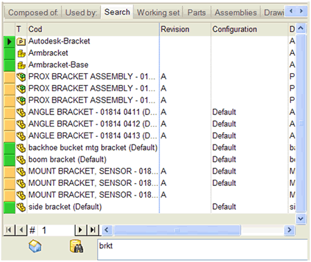This screenshot has width=311, height=262.
Task: Click the horizontal scrollbar thumb
Action: pyautogui.click(x=177, y=230)
